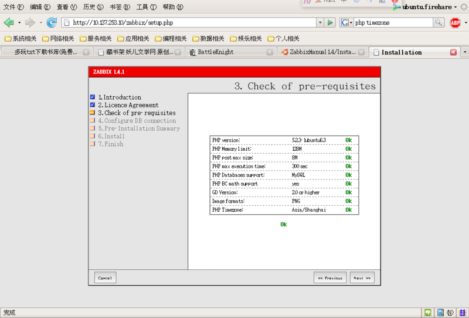Switch to the ZabbixManual1.4/Insta... tab
The width and height of the screenshot is (469, 318).
click(x=322, y=52)
